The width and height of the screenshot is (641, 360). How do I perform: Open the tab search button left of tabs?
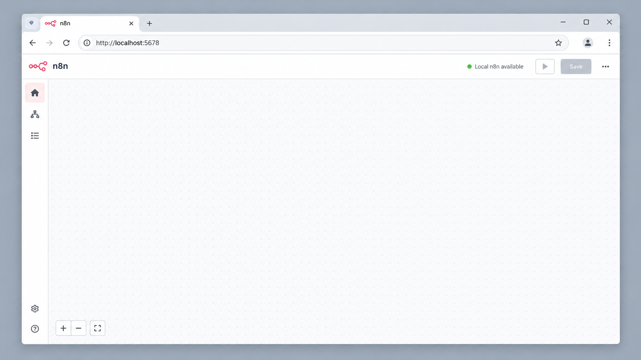[x=31, y=23]
